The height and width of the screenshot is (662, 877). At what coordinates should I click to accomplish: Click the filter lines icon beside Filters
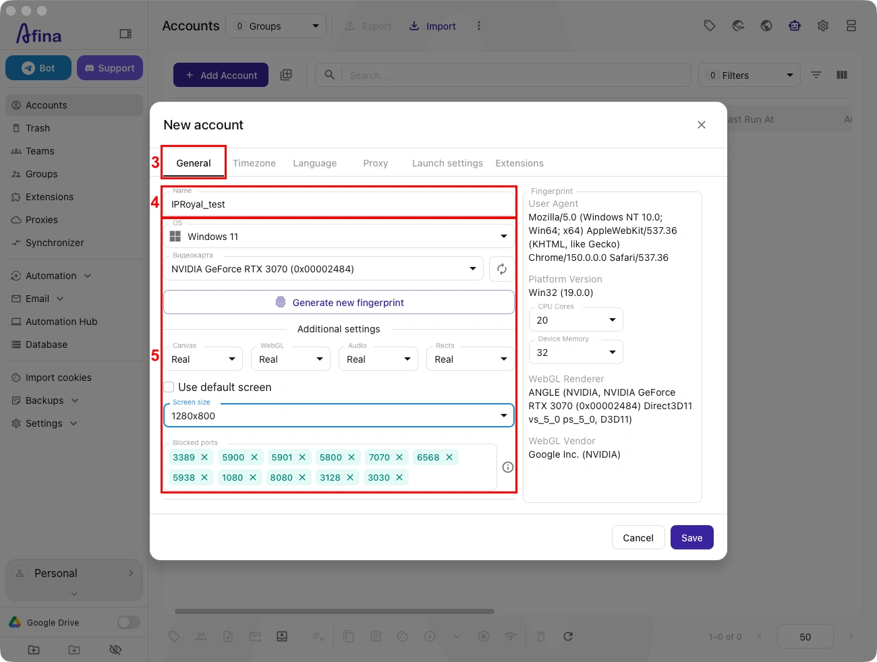816,75
